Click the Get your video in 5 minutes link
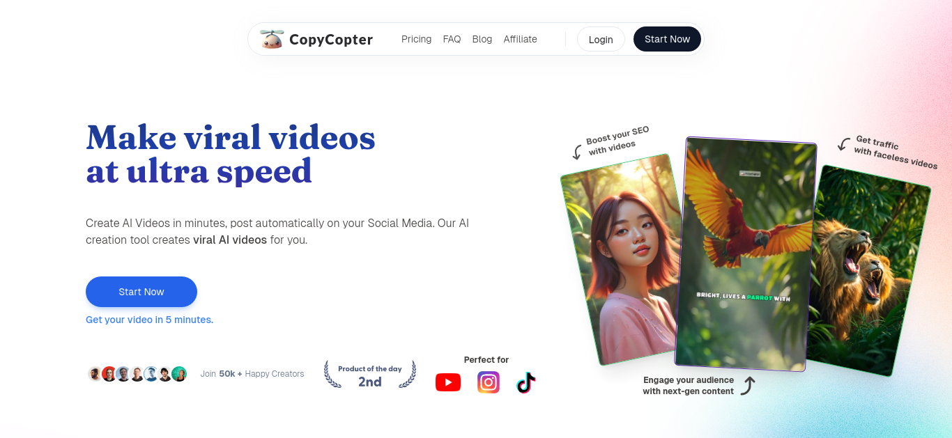This screenshot has height=438, width=952. (149, 320)
